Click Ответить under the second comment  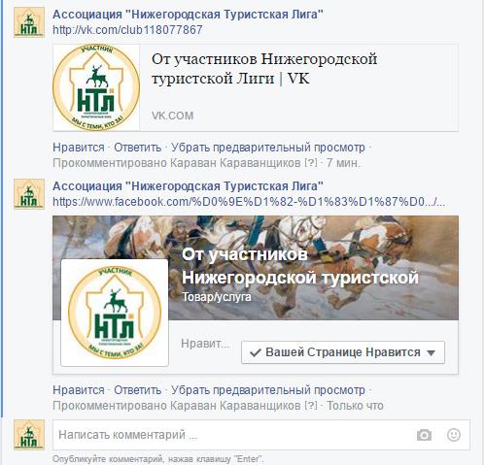click(x=137, y=390)
